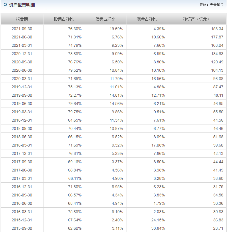Click the 4.39% cash ratio value
The width and height of the screenshot is (228, 232).
(x=159, y=29)
